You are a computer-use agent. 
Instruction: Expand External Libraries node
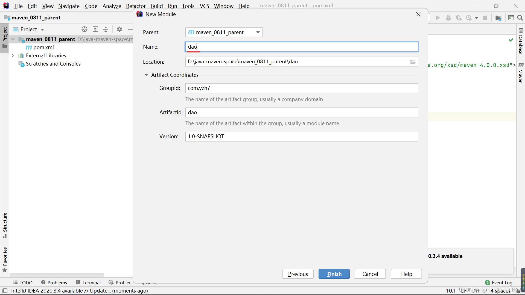13,55
